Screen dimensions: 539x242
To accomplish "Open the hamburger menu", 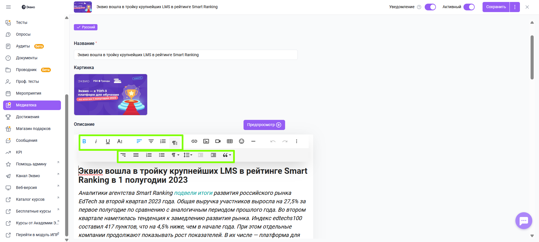I will [8, 7].
